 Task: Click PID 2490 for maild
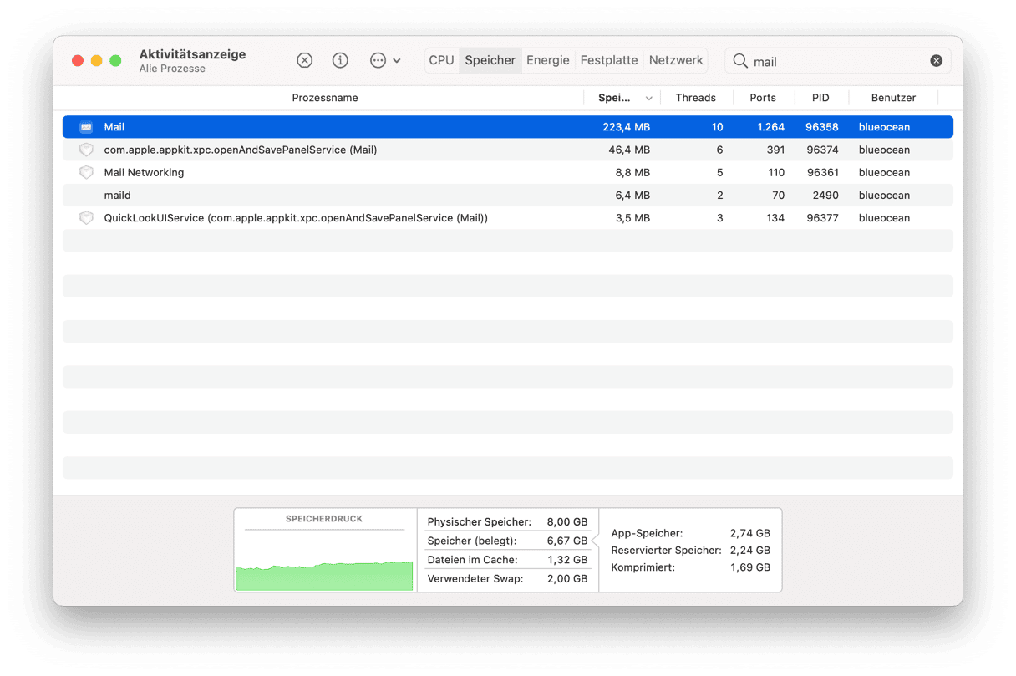[x=825, y=195]
